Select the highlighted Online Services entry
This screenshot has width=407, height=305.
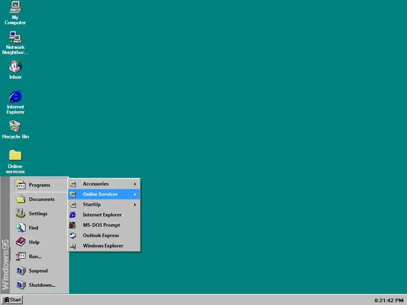pos(104,194)
